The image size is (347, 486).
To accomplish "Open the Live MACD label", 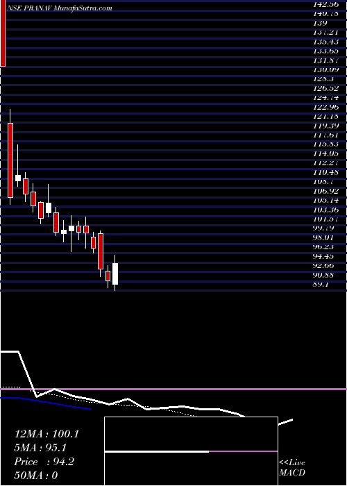I will coord(292,468).
